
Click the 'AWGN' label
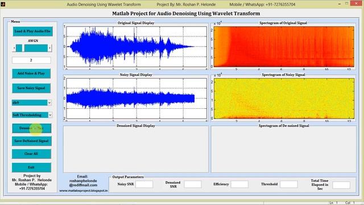[33, 40]
